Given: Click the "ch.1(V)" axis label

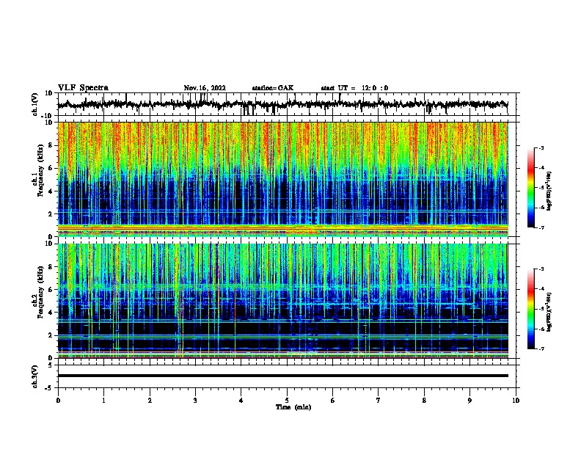Looking at the screenshot, I should pyautogui.click(x=35, y=104).
